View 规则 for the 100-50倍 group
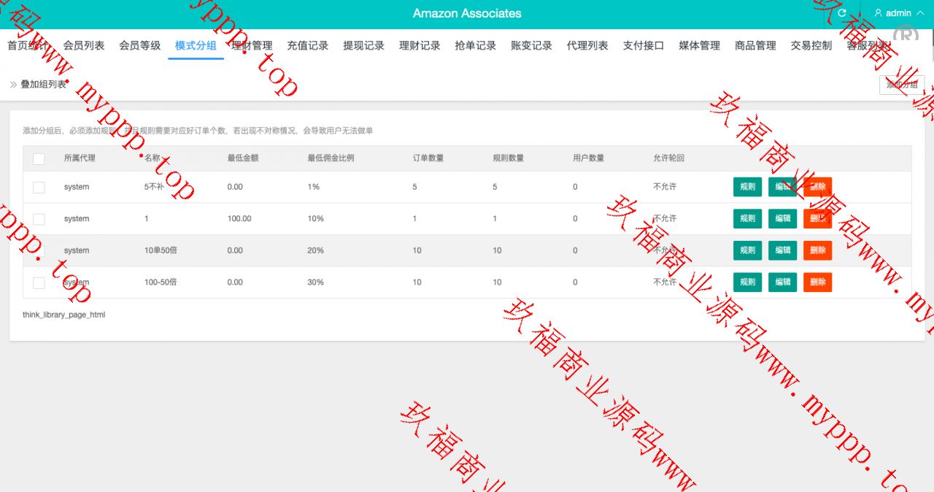This screenshot has height=492, width=934. point(747,282)
